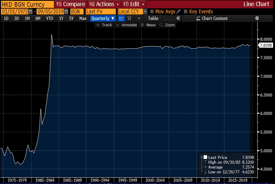Click the white Last Price color swatch
This screenshot has height=184, width=275.
pyautogui.click(x=205, y=157)
